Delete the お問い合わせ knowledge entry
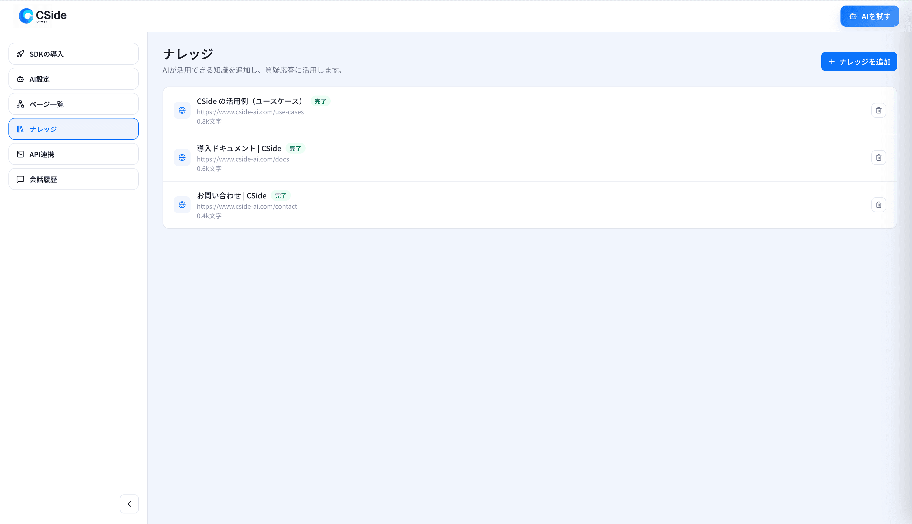Viewport: 912px width, 524px height. 878,205
